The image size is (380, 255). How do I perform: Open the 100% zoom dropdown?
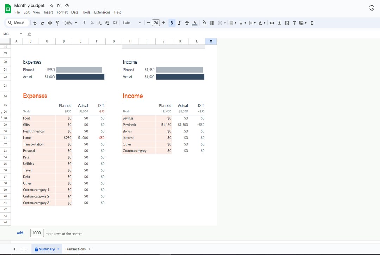tap(70, 23)
